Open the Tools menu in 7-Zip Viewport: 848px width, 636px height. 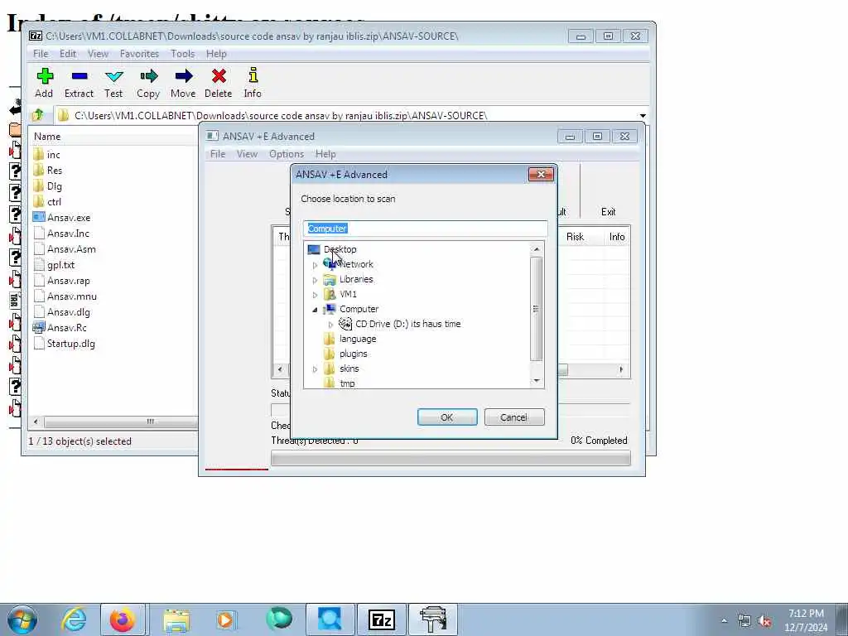point(183,54)
